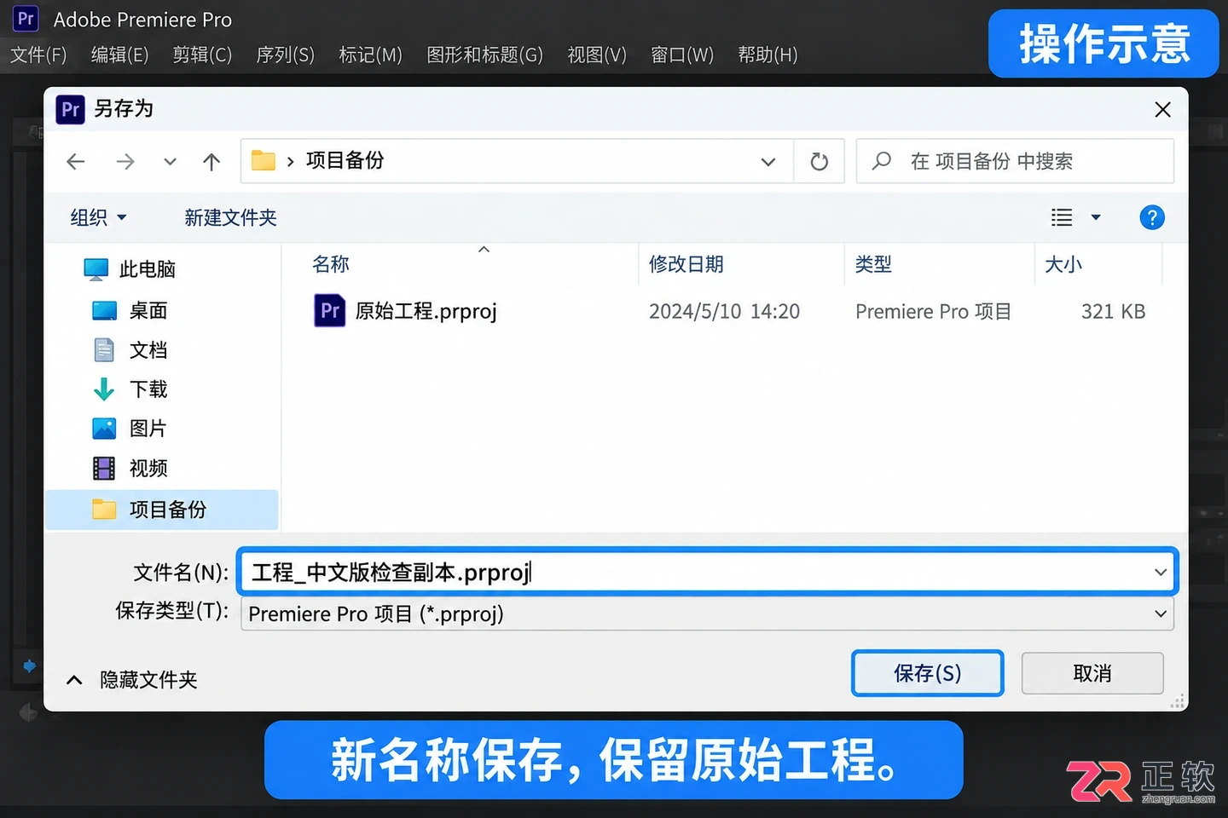Refresh the 项目备份 folder listing
The width and height of the screenshot is (1228, 818).
tap(819, 161)
